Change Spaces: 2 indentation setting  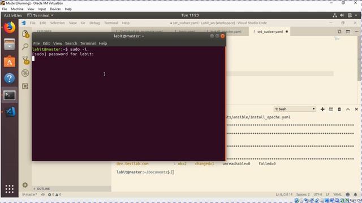click(x=303, y=195)
